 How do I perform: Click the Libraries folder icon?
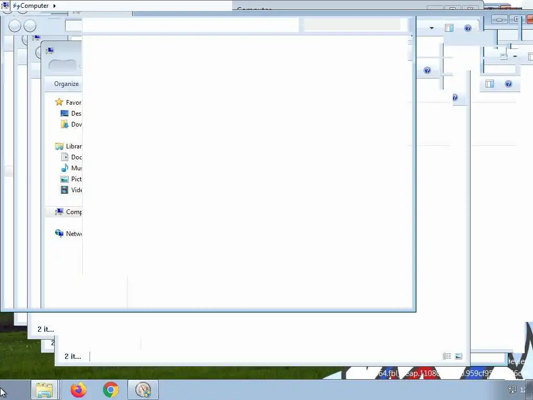click(59, 146)
